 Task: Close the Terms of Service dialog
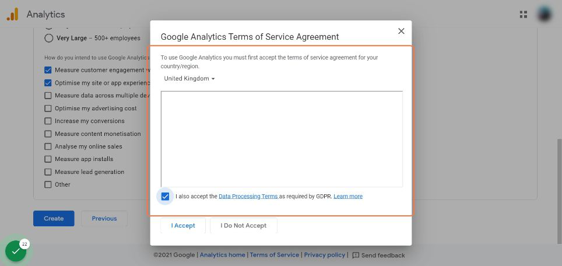401,31
